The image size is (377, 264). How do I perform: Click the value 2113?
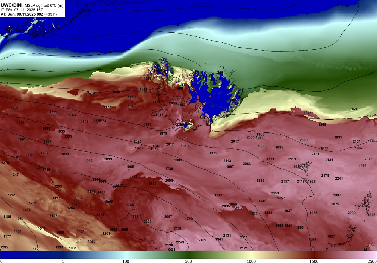227,161
